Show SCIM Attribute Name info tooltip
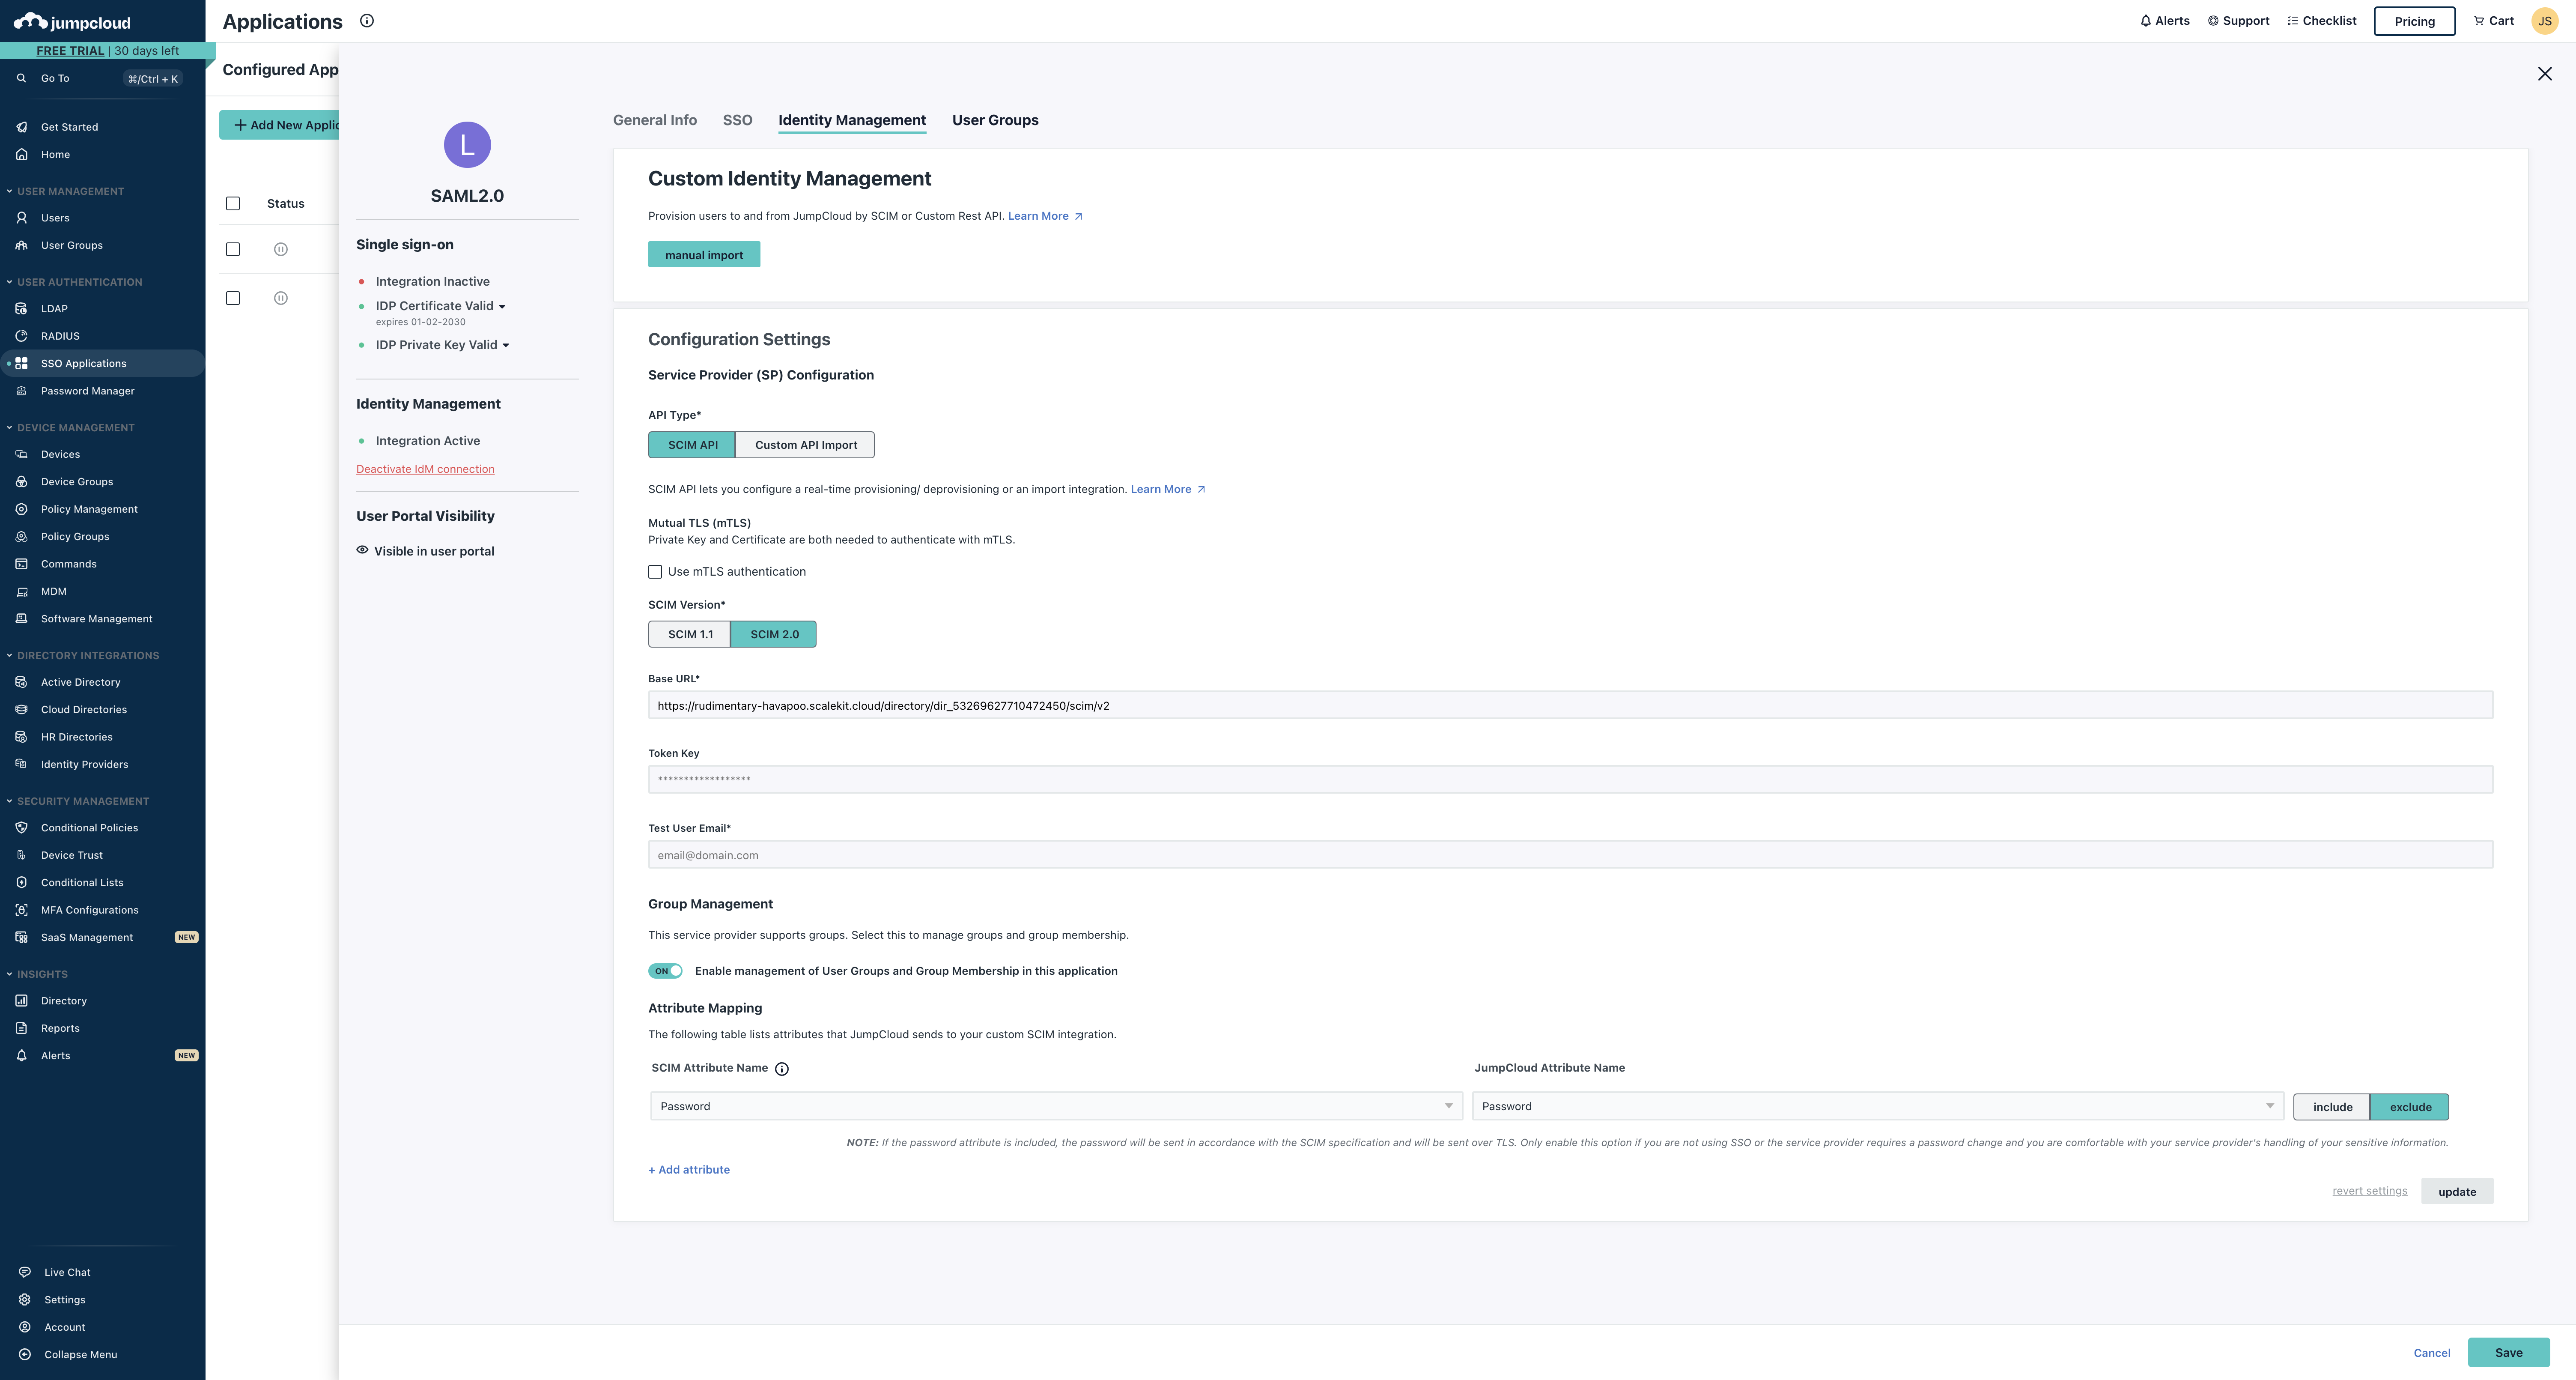The width and height of the screenshot is (2576, 1380). (782, 1069)
